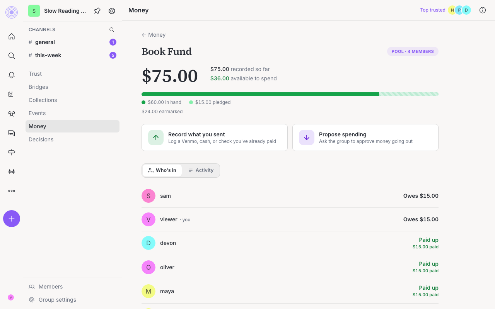The height and width of the screenshot is (309, 495).
Task: Open global search from the left rail
Action: [x=12, y=56]
